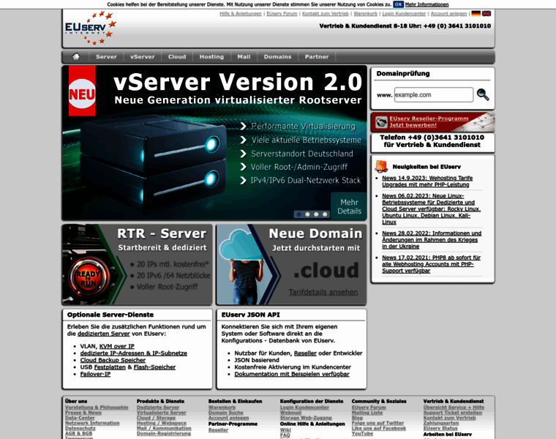Screen dimensions: 556x439
Task: Open Dedizierte Server footer link
Action: coord(158,408)
